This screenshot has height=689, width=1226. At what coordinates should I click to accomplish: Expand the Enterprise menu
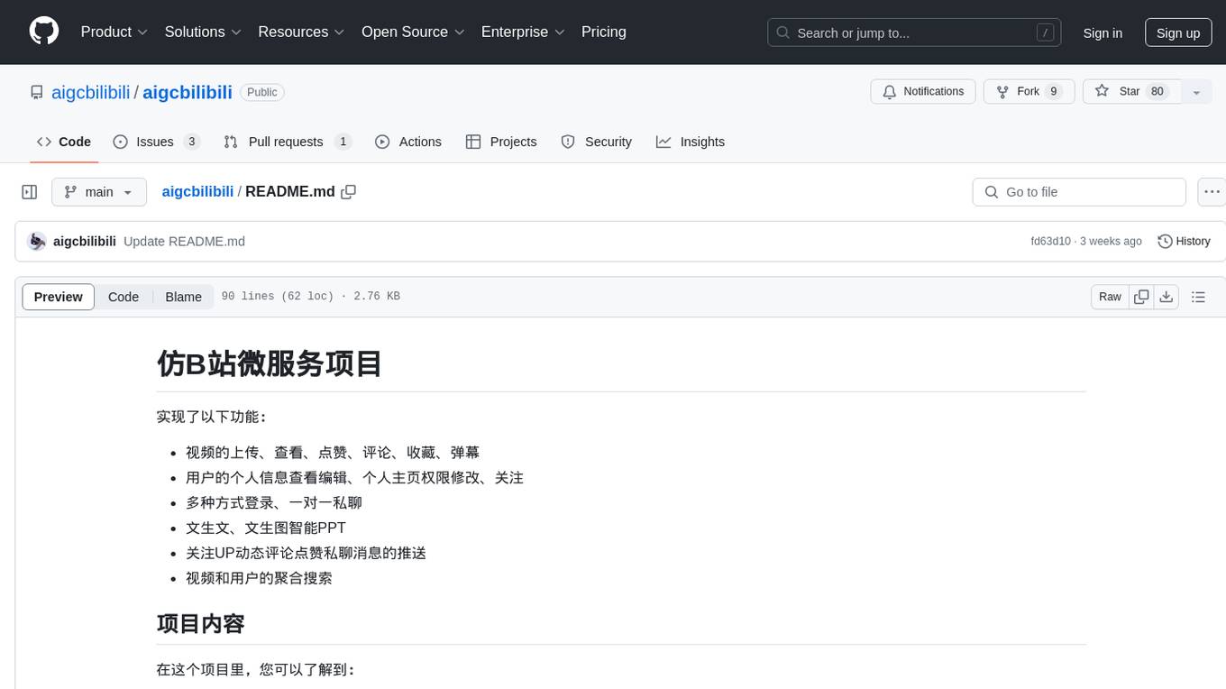click(x=523, y=32)
